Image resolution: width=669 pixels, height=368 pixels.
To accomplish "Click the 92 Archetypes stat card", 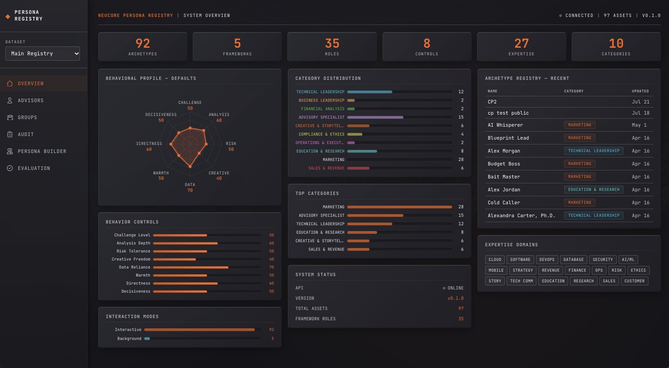I will click(143, 46).
